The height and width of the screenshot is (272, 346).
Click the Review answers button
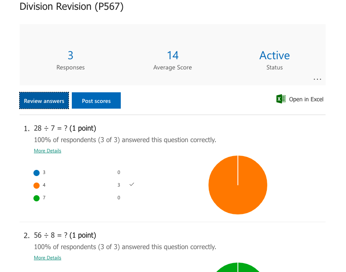click(44, 100)
